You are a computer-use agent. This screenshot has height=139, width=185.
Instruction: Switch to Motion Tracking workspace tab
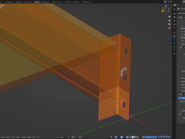57,2
